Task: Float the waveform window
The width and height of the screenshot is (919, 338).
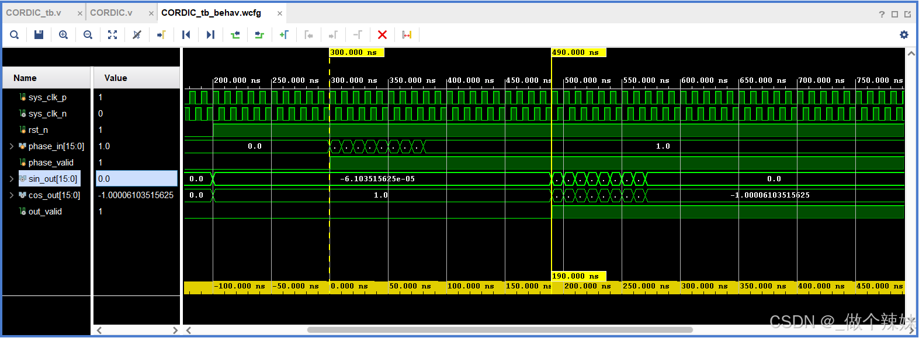Action: pyautogui.click(x=907, y=14)
